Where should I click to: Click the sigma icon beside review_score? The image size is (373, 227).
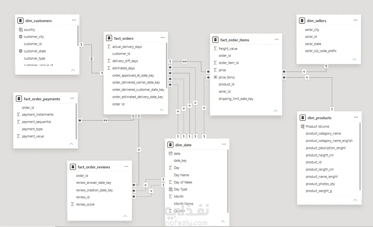pos(72,204)
